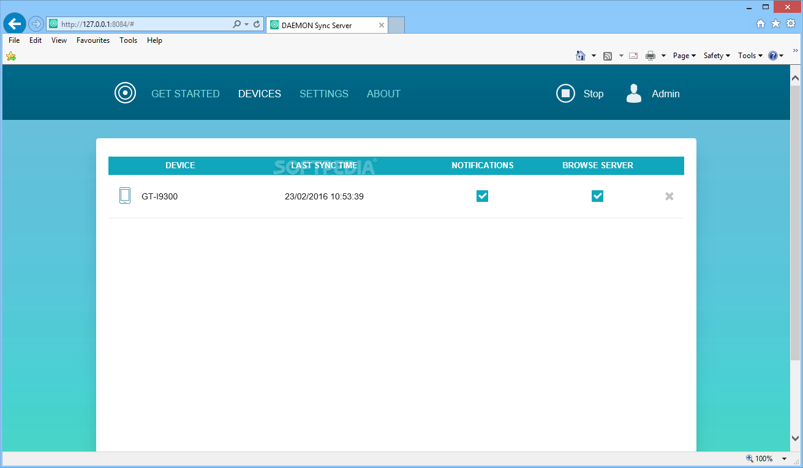
Task: Click the NOTIFICATIONS column header
Action: coord(483,165)
